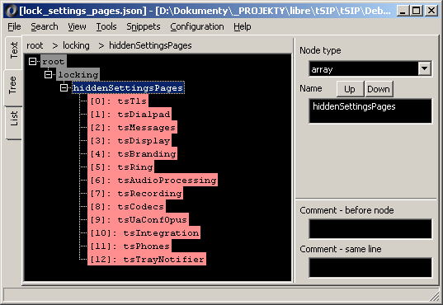This screenshot has width=443, height=305.
Task: Select array item [1]: tsDialpad
Action: 130,114
